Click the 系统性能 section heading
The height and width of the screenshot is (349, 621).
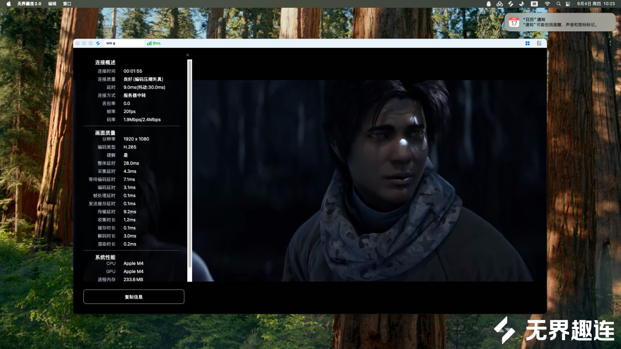click(x=105, y=257)
